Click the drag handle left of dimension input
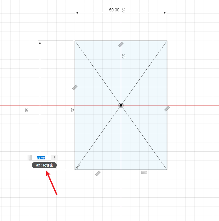The width and height of the screenshot is (219, 221). click(29, 158)
